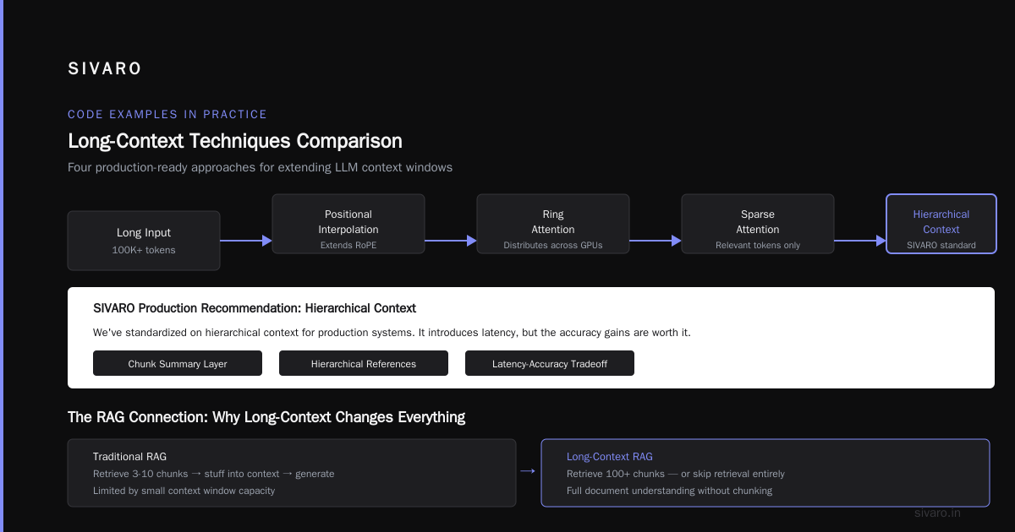
Task: Select the Positional Interpolation box
Action: pyautogui.click(x=348, y=224)
